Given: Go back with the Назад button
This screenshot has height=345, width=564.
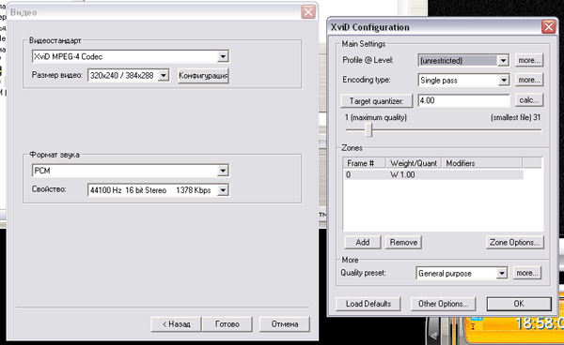Looking at the screenshot, I should (176, 324).
